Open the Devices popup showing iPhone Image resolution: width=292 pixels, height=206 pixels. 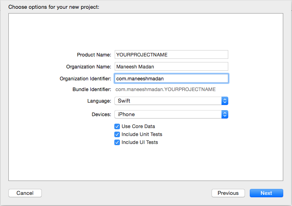(x=171, y=115)
